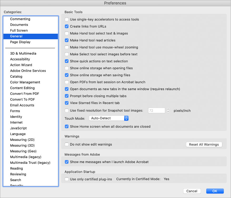Toggle Do not show edit warnings
Screen dimensions: 231x198
(x=67, y=144)
